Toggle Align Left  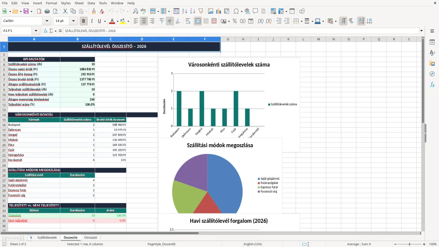click(136, 21)
